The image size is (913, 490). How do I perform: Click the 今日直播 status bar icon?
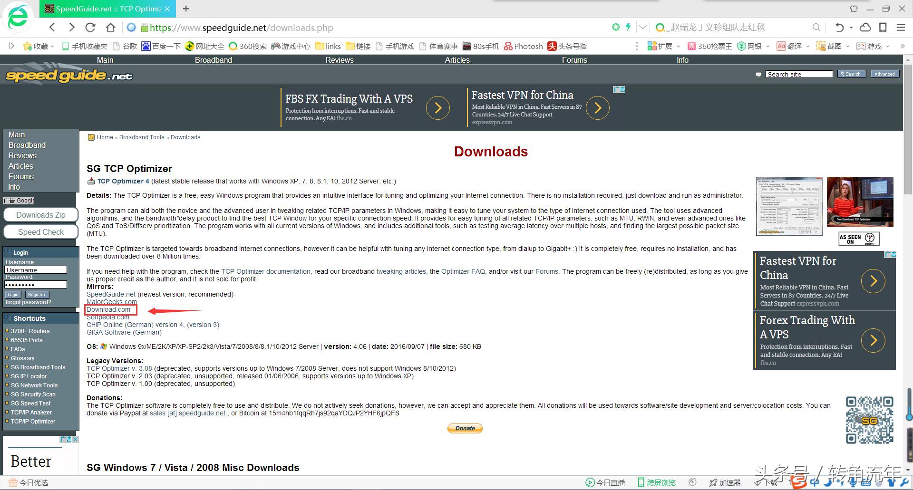[605, 482]
